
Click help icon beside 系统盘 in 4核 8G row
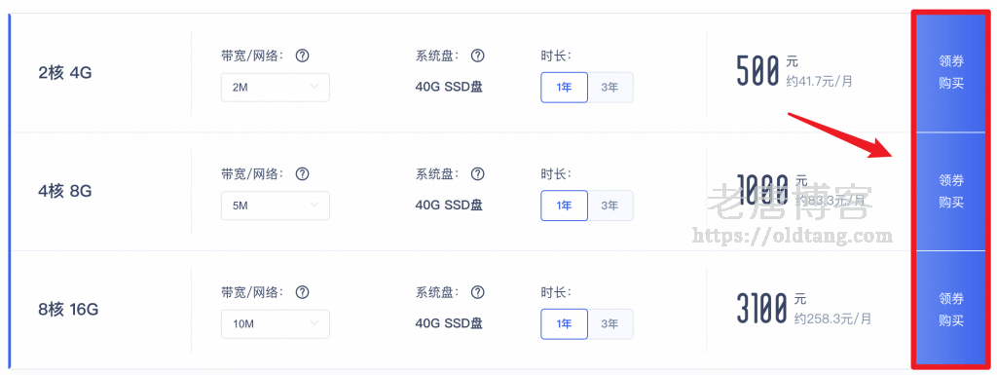point(477,174)
